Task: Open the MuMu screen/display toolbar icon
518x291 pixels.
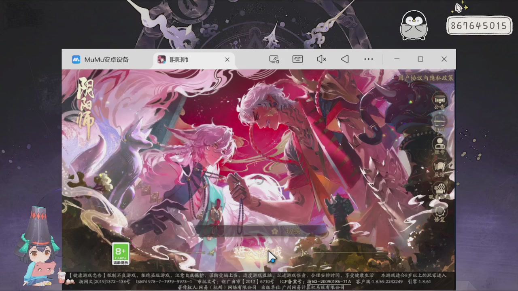Action: (274, 59)
